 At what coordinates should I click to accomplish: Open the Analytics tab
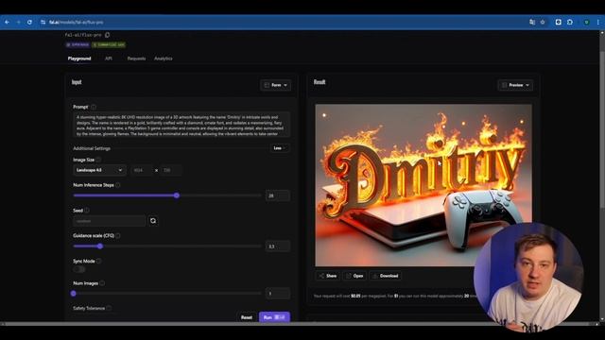tap(164, 59)
